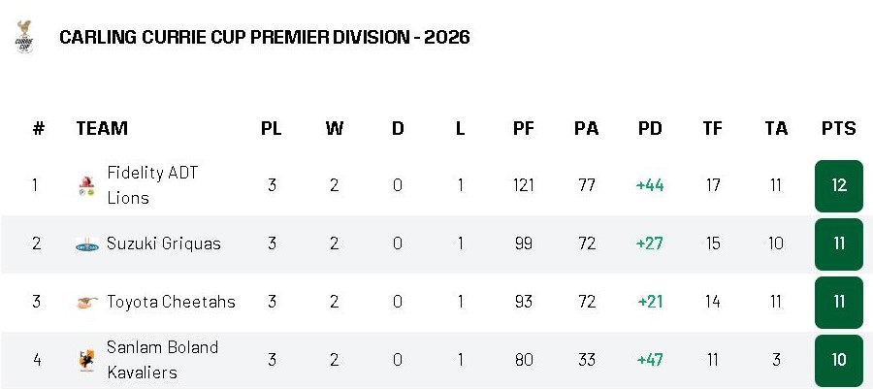
Task: Click the Carling Currie Cup logo icon
Action: [24, 37]
